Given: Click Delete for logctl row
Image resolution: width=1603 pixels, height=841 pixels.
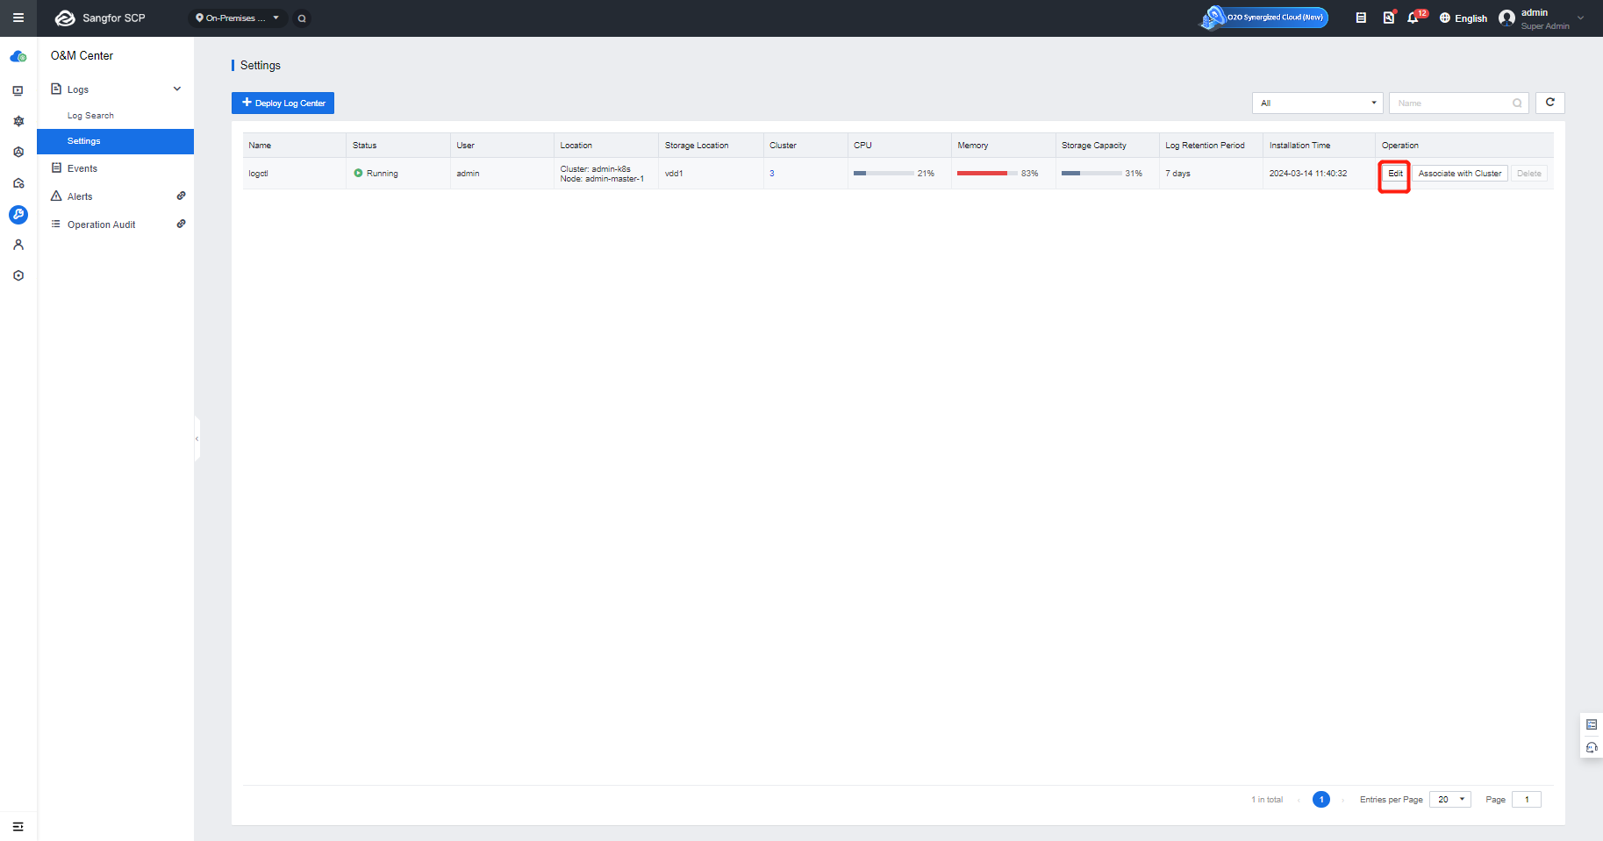Looking at the screenshot, I should tap(1529, 174).
